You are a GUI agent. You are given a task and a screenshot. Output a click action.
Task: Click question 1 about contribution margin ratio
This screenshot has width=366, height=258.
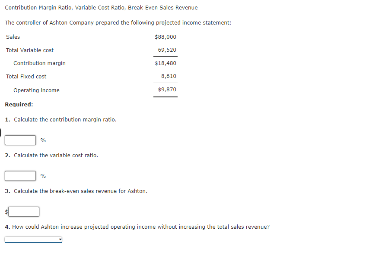[60, 119]
